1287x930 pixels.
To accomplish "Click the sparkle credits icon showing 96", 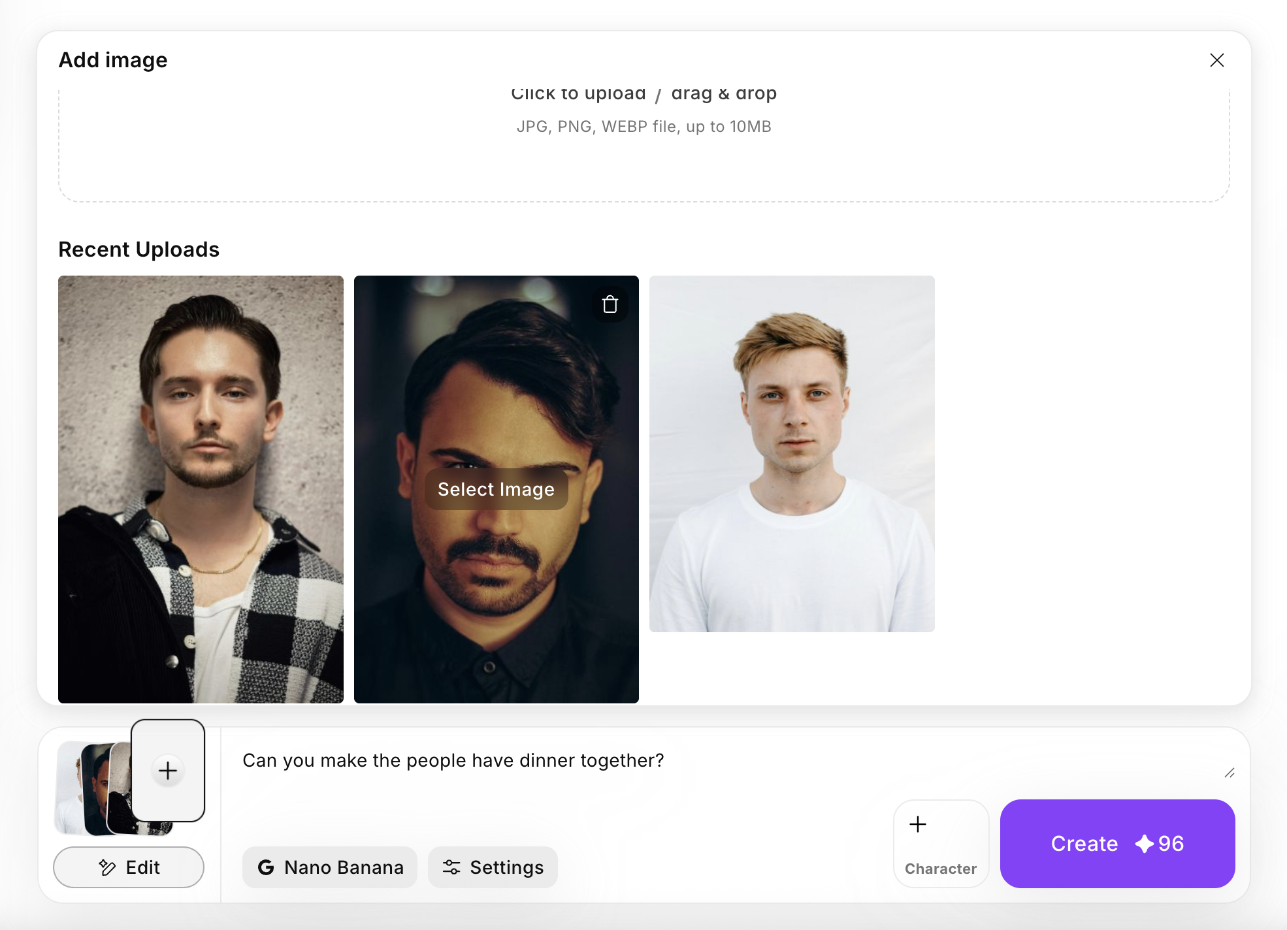I will tap(1144, 844).
